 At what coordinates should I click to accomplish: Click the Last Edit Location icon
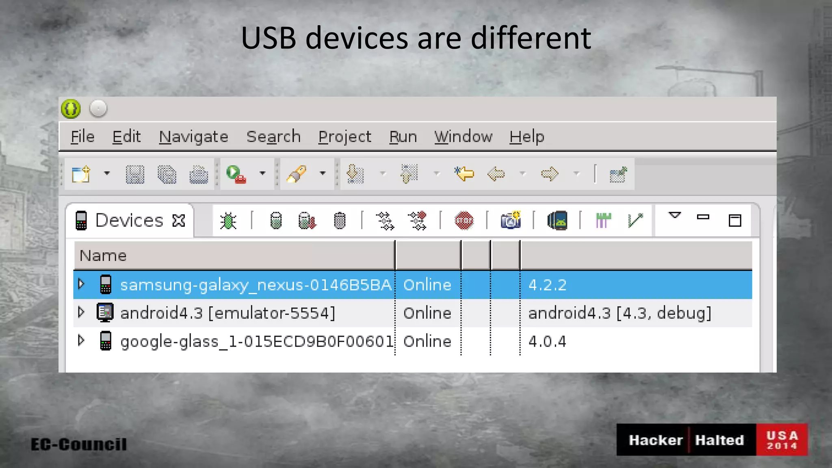click(x=464, y=174)
